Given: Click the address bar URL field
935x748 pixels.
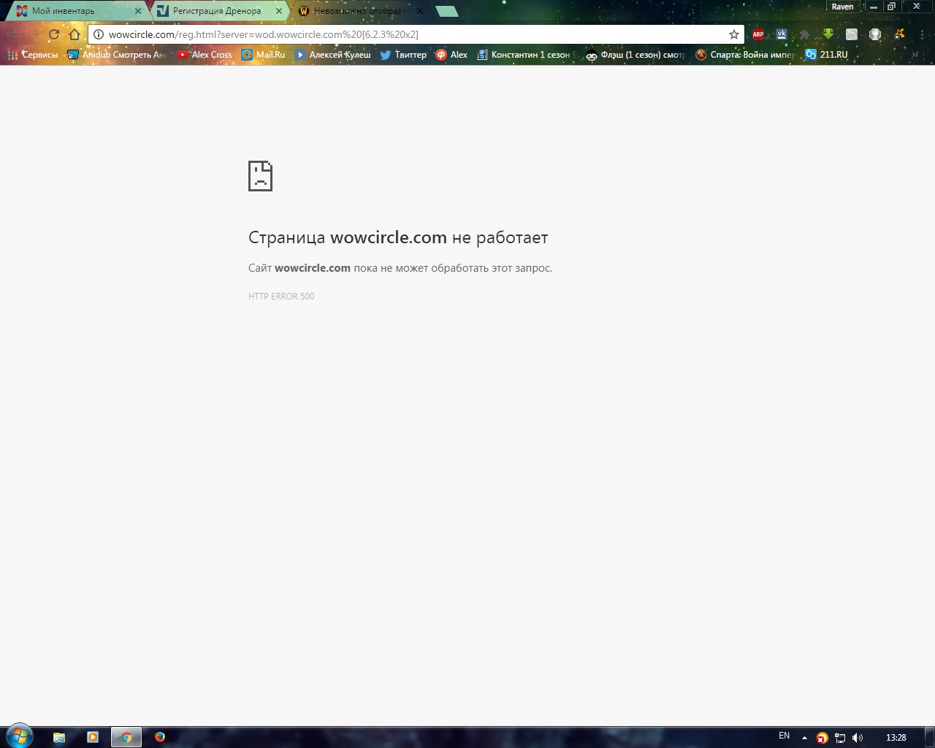Looking at the screenshot, I should (x=409, y=34).
